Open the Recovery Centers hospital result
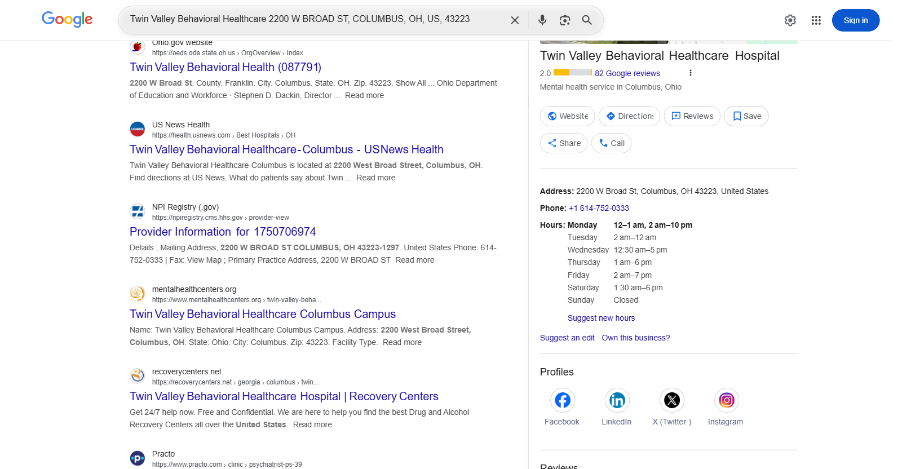 pos(284,396)
